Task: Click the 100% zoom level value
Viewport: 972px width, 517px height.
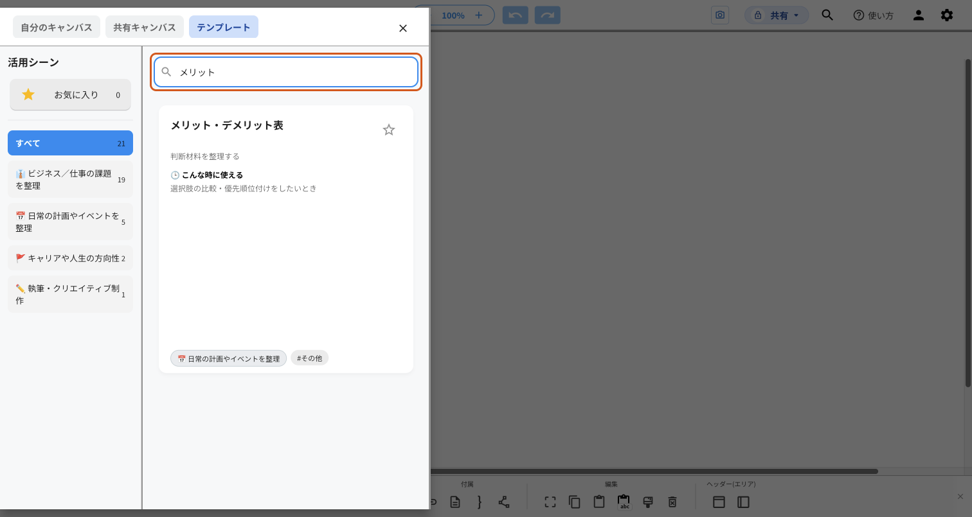Action: pos(453,15)
